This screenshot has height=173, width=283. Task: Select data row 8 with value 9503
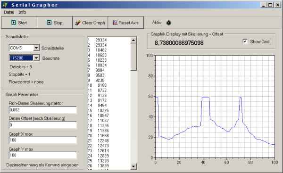coord(109,75)
